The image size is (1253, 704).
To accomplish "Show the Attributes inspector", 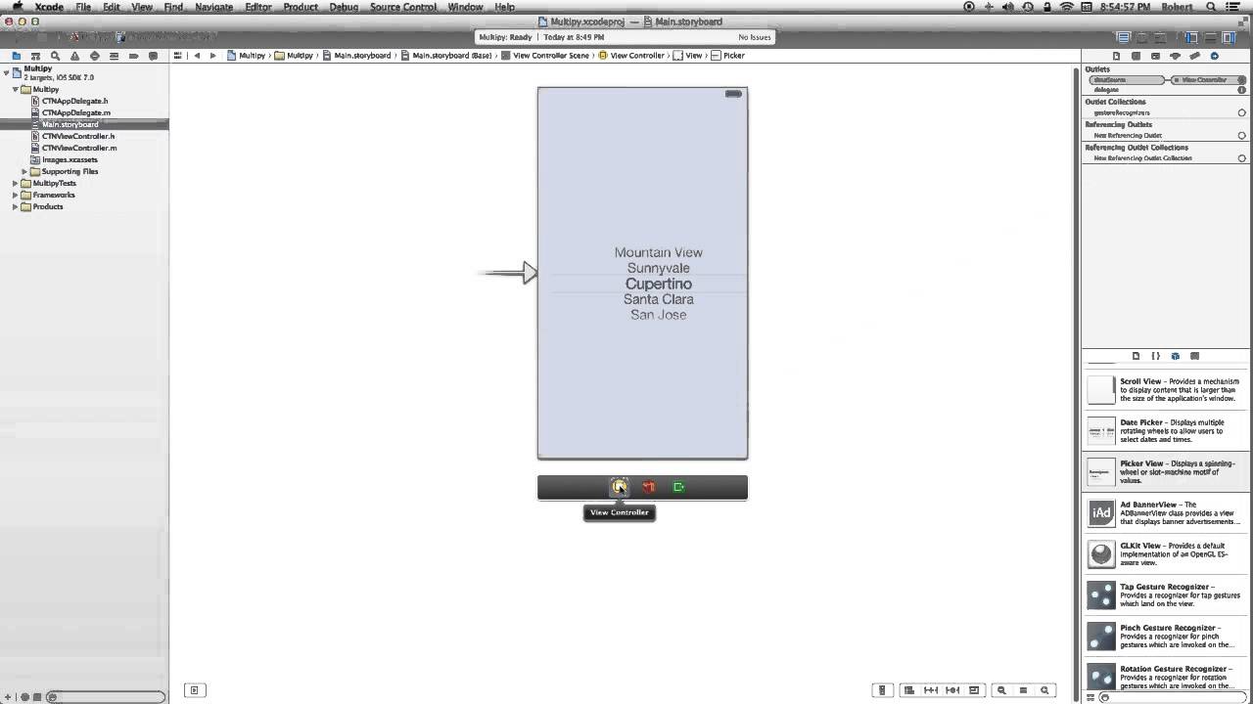I will [1175, 56].
